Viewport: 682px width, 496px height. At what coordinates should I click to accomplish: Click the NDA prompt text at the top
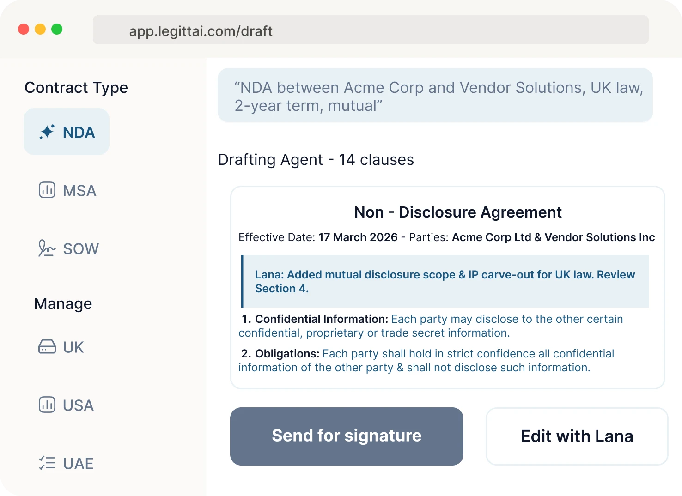point(435,96)
